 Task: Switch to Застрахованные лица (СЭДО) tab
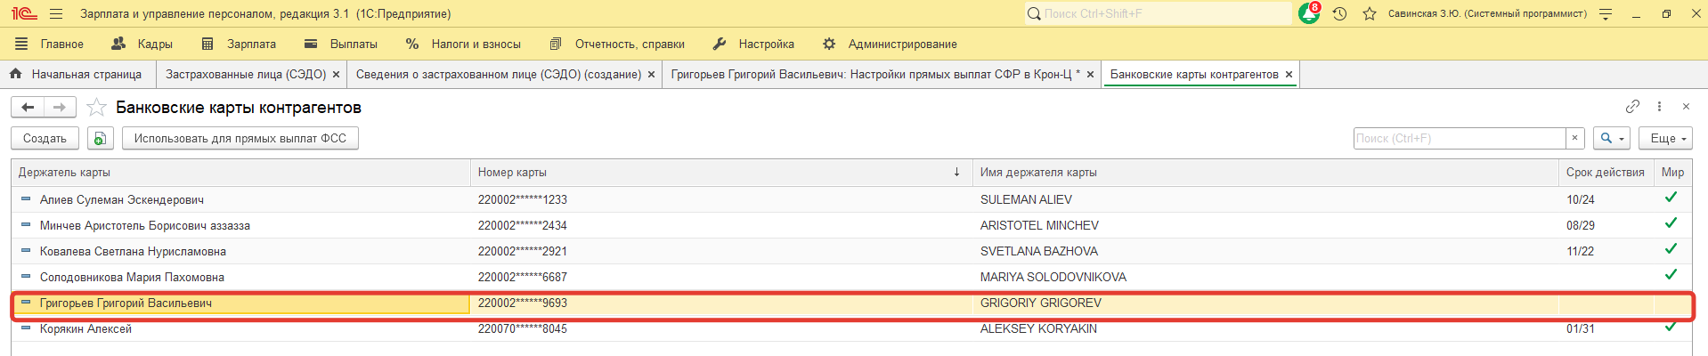pyautogui.click(x=246, y=75)
